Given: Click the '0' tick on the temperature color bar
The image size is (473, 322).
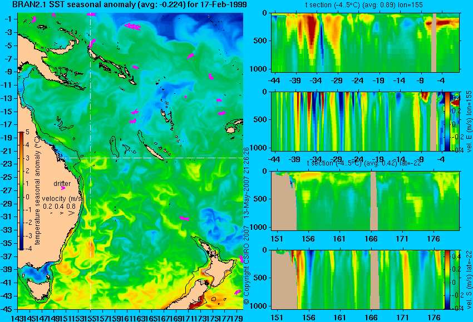Looking at the screenshot, I should (27, 197).
